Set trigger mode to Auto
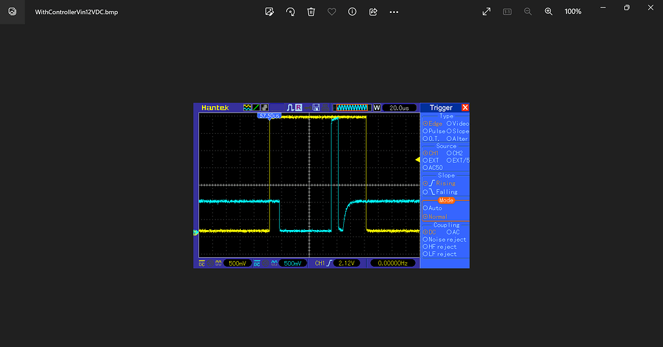The height and width of the screenshot is (347, 663). point(433,208)
